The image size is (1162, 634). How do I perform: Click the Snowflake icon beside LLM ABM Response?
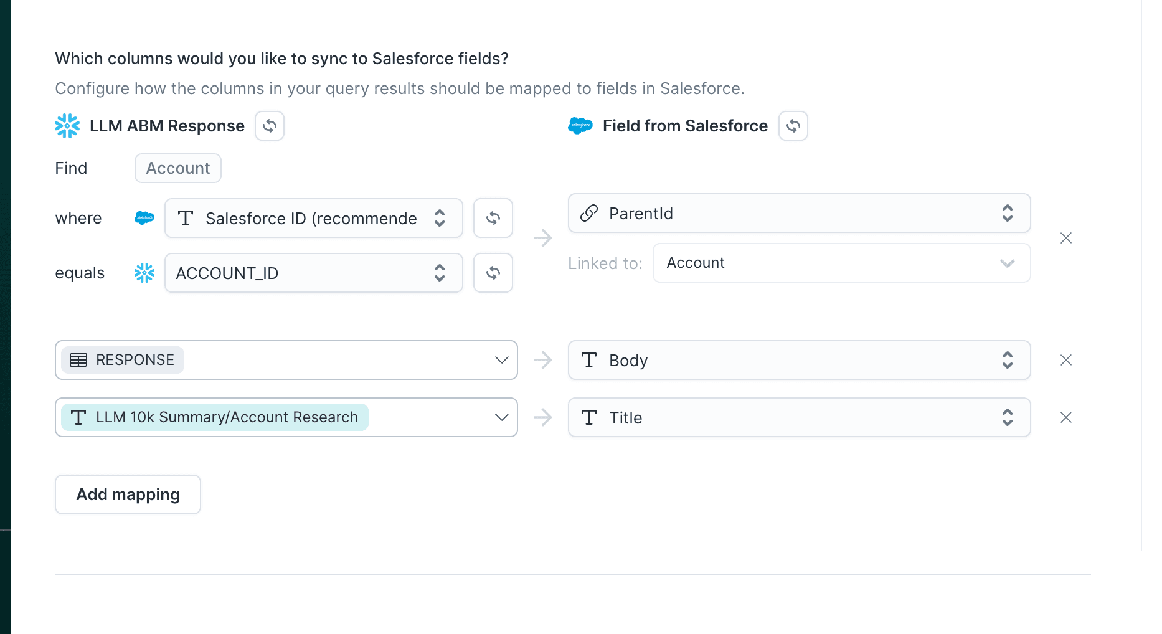tap(67, 125)
